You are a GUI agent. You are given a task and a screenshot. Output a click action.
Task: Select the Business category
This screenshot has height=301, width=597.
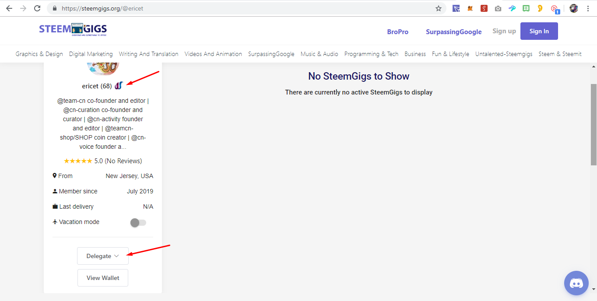(x=415, y=54)
